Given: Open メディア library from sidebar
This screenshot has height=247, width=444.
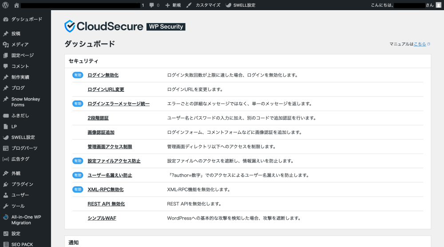Looking at the screenshot, I should tap(20, 45).
